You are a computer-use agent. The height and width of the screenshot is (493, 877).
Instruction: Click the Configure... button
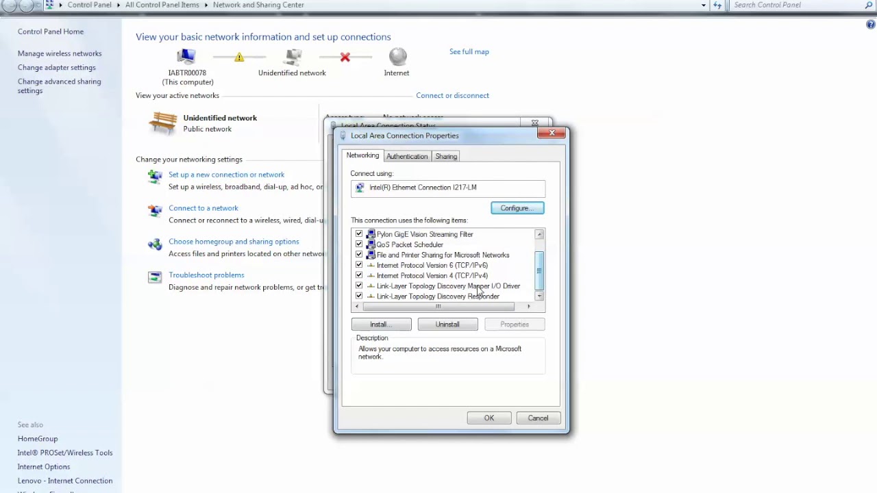(517, 208)
